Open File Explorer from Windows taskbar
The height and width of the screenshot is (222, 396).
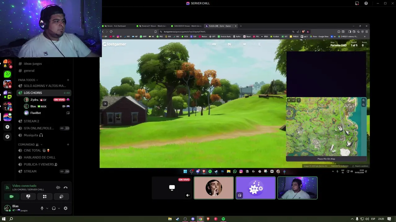click(170, 219)
